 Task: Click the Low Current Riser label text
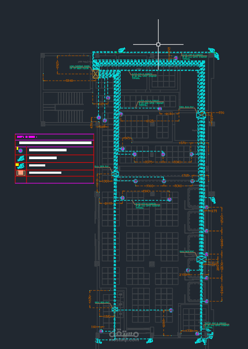(x=80, y=67)
